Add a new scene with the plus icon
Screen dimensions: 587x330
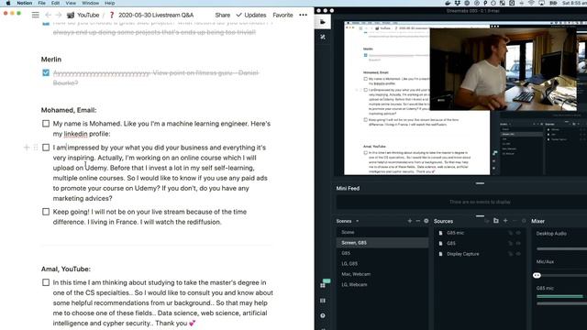(x=410, y=221)
